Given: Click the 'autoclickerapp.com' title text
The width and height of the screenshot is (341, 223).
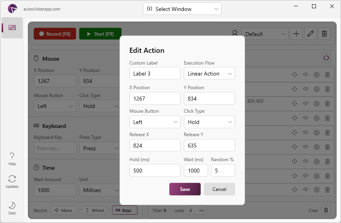Looking at the screenshot, I should (x=42, y=9).
